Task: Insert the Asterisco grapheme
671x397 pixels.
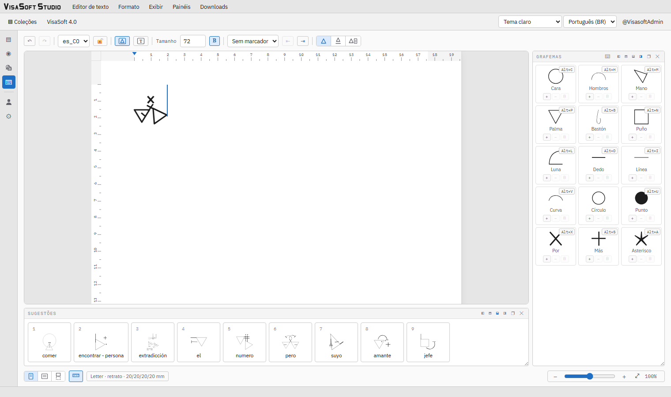Action: pos(641,239)
